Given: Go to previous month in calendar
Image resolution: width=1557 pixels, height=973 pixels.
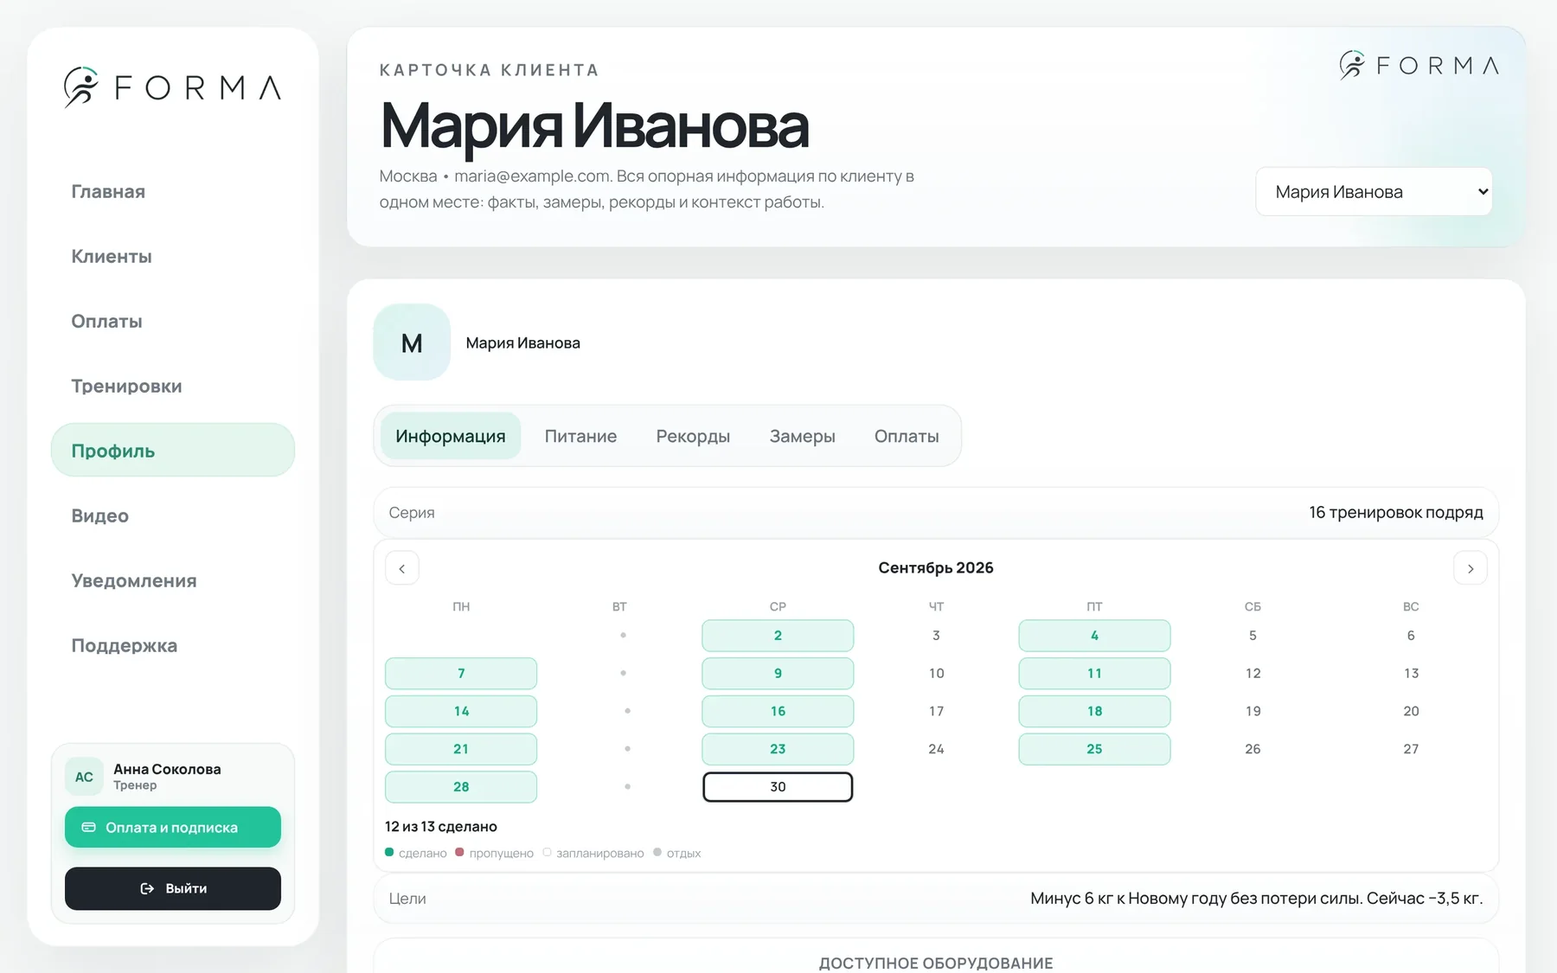Looking at the screenshot, I should pyautogui.click(x=402, y=568).
